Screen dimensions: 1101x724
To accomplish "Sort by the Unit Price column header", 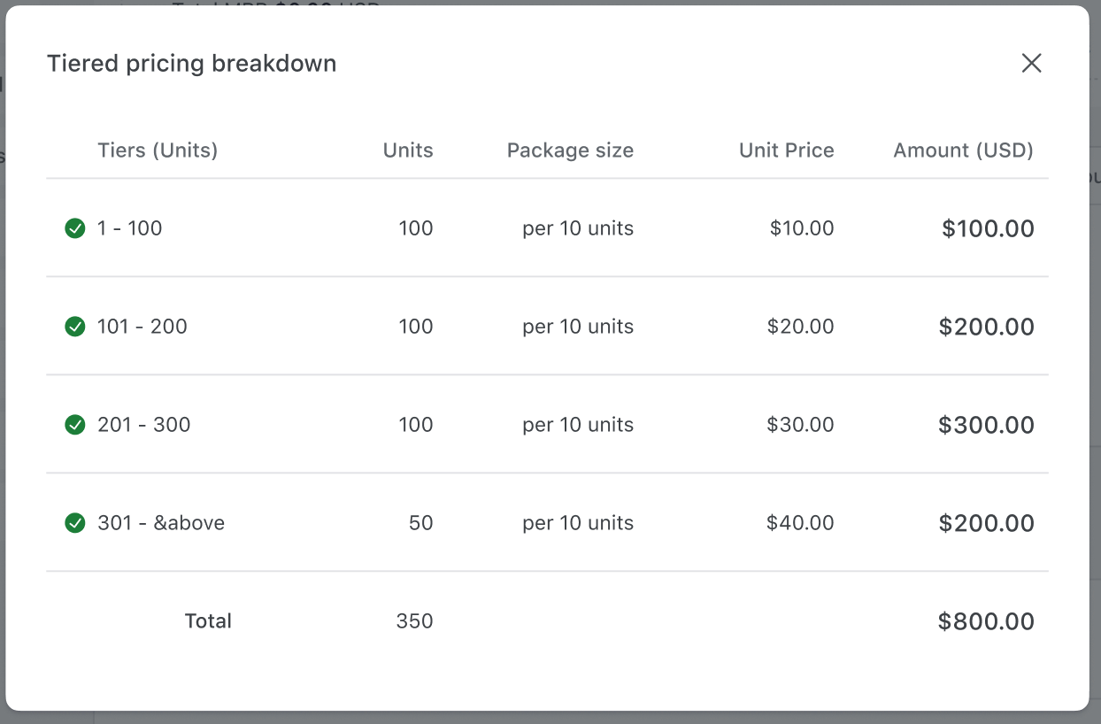I will [786, 150].
